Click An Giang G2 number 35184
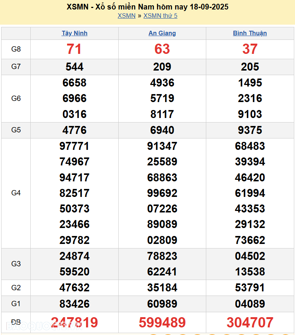The height and width of the screenshot is (335, 295). pyautogui.click(x=162, y=288)
